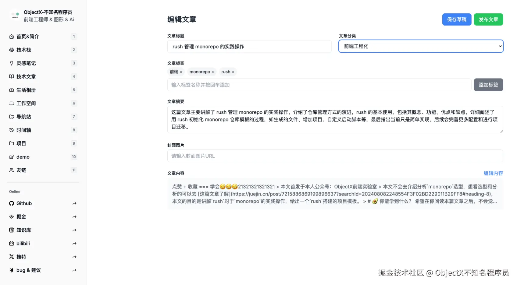
Task: Open 灵感笔记 section
Action: click(x=43, y=63)
